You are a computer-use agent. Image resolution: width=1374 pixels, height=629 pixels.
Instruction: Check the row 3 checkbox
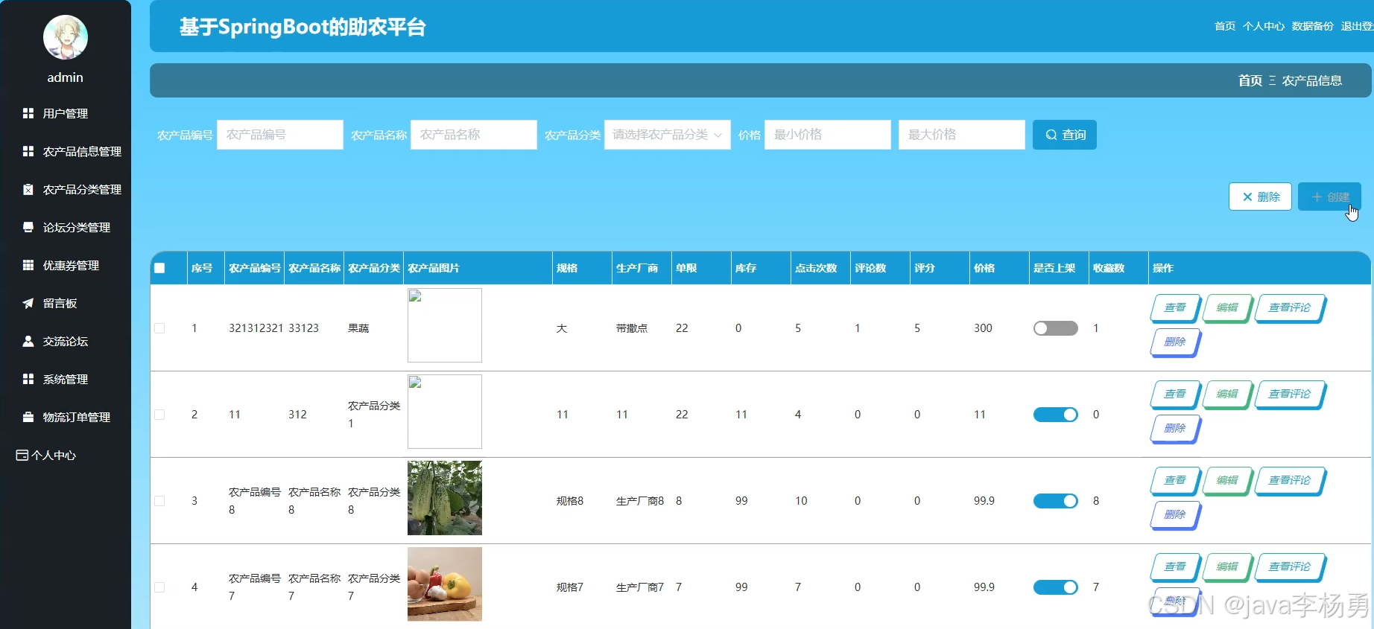(x=159, y=501)
